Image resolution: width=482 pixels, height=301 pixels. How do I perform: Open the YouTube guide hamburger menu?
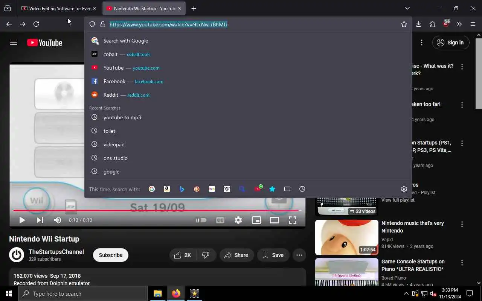pyautogui.click(x=14, y=43)
